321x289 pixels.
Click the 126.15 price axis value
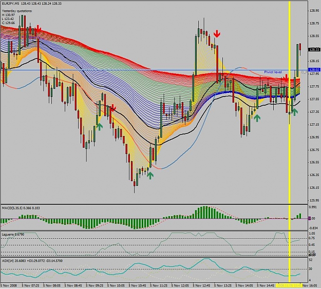click(314, 188)
